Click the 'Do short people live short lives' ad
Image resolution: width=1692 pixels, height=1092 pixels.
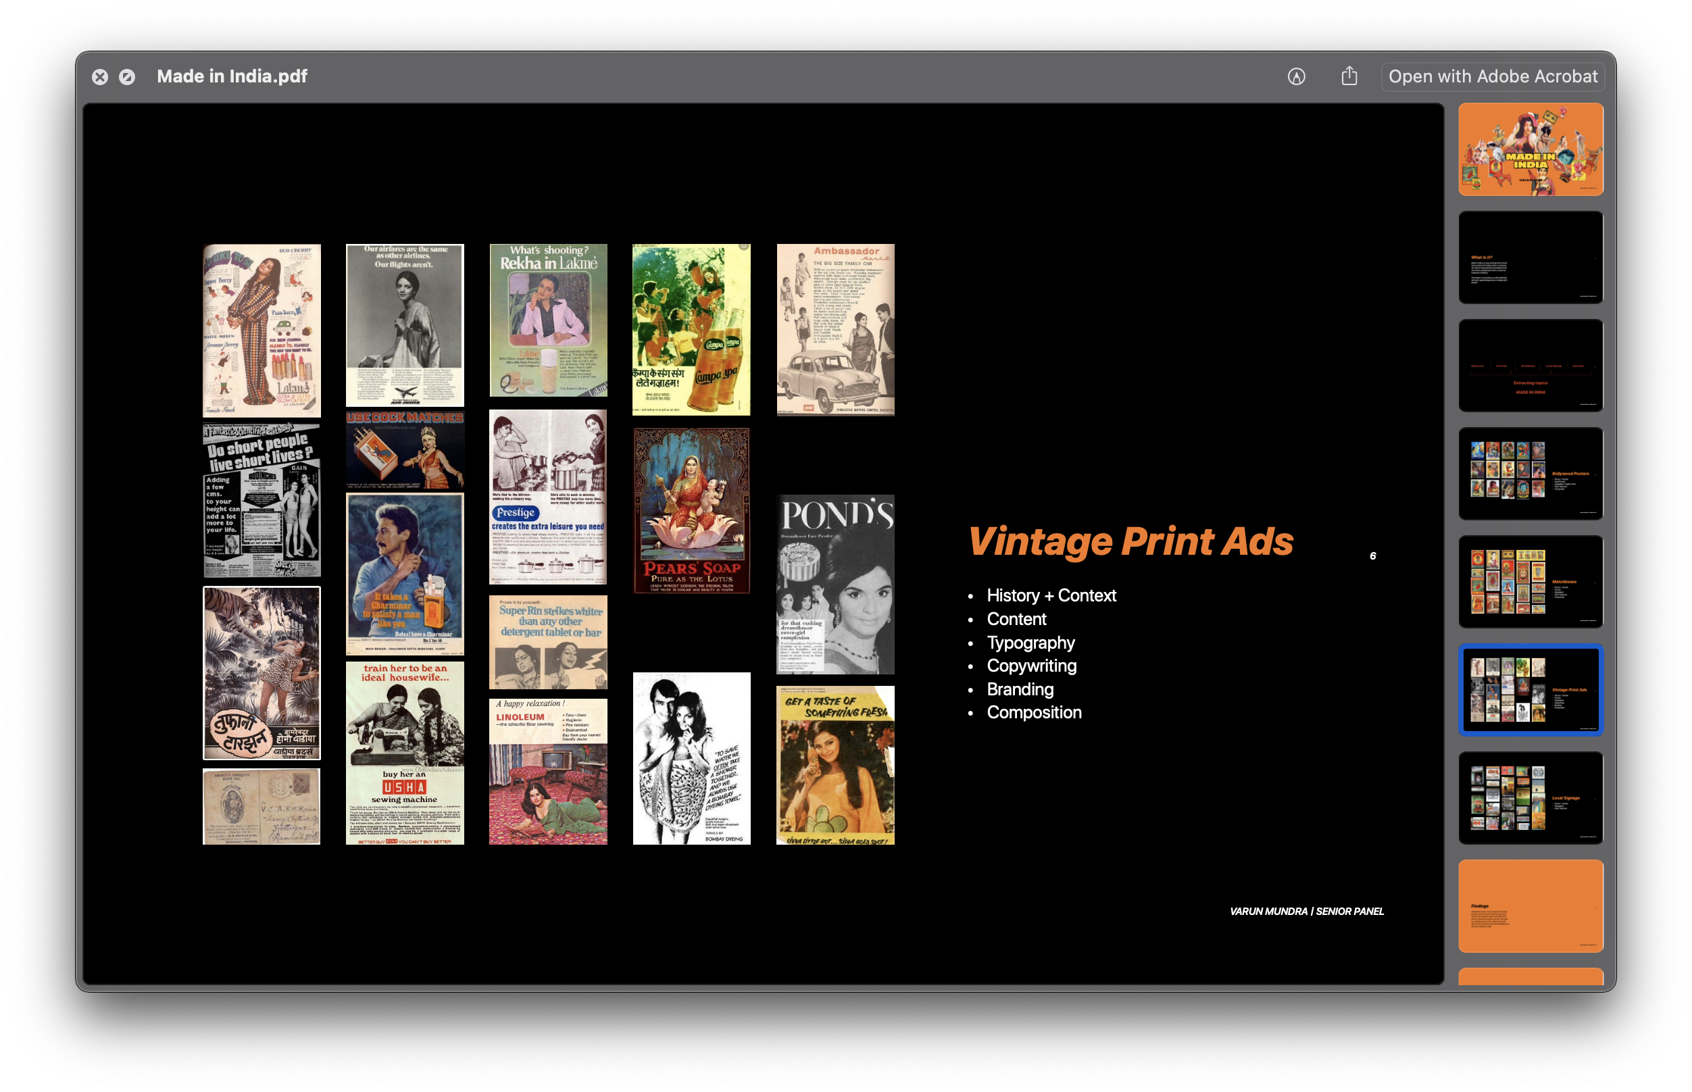tap(262, 501)
